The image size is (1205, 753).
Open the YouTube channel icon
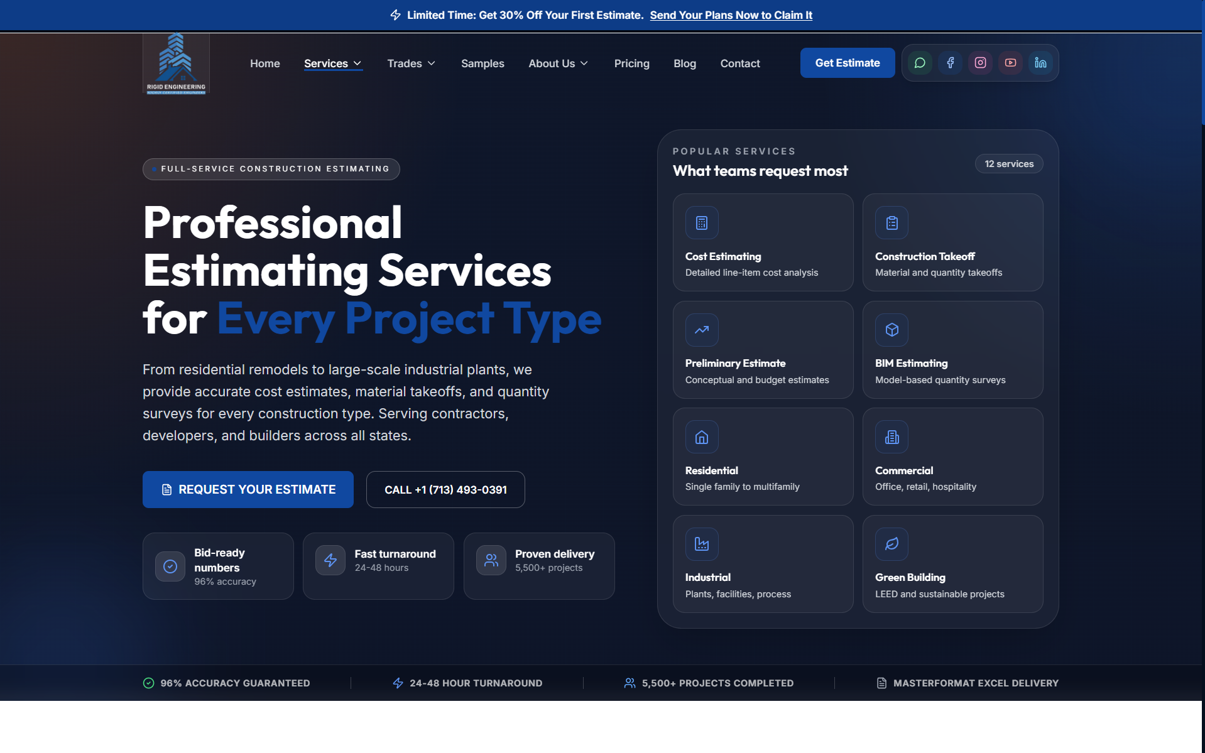tap(1010, 63)
